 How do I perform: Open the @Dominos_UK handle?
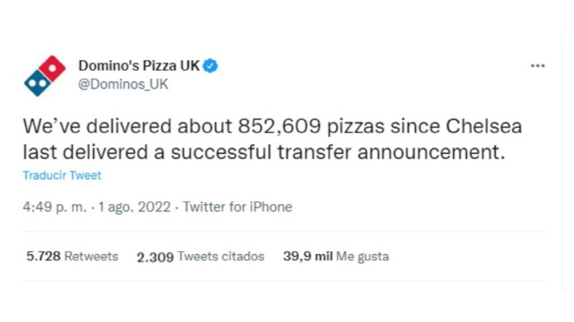(123, 84)
